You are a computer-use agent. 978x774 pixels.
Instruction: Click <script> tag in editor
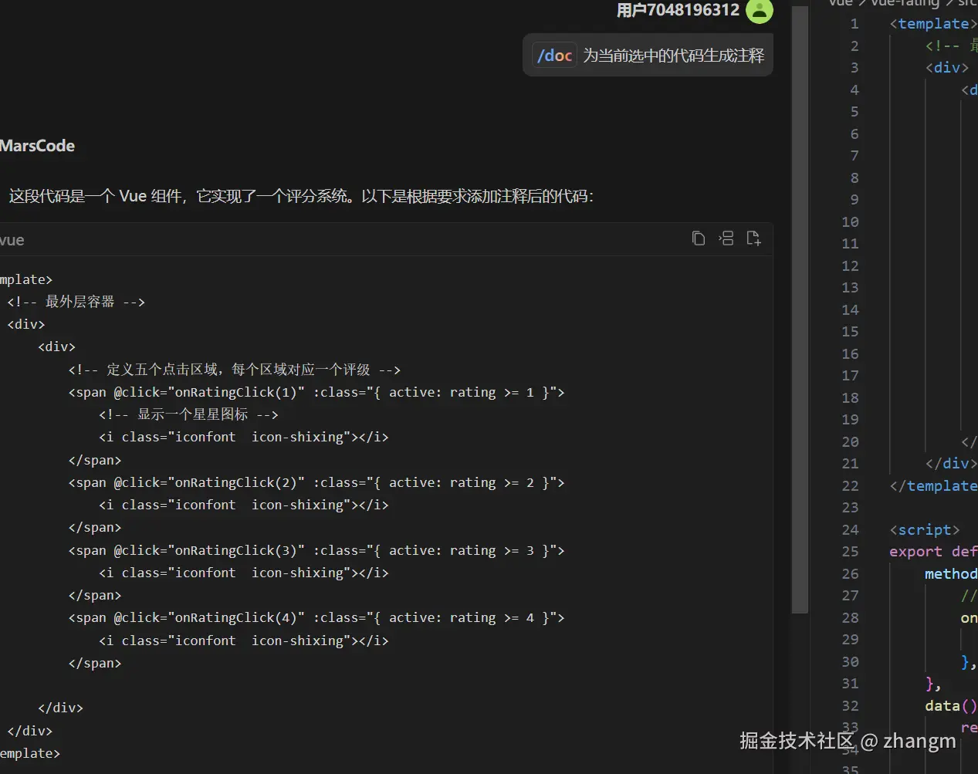click(x=925, y=530)
